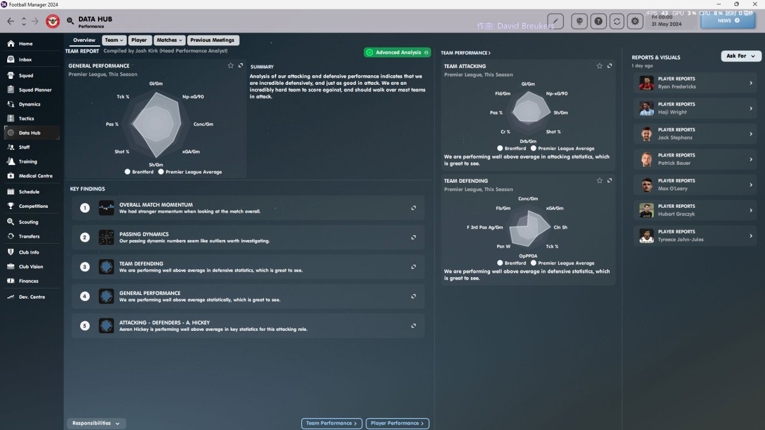
Task: Switch to the Previous Meetings tab
Action: click(x=213, y=41)
